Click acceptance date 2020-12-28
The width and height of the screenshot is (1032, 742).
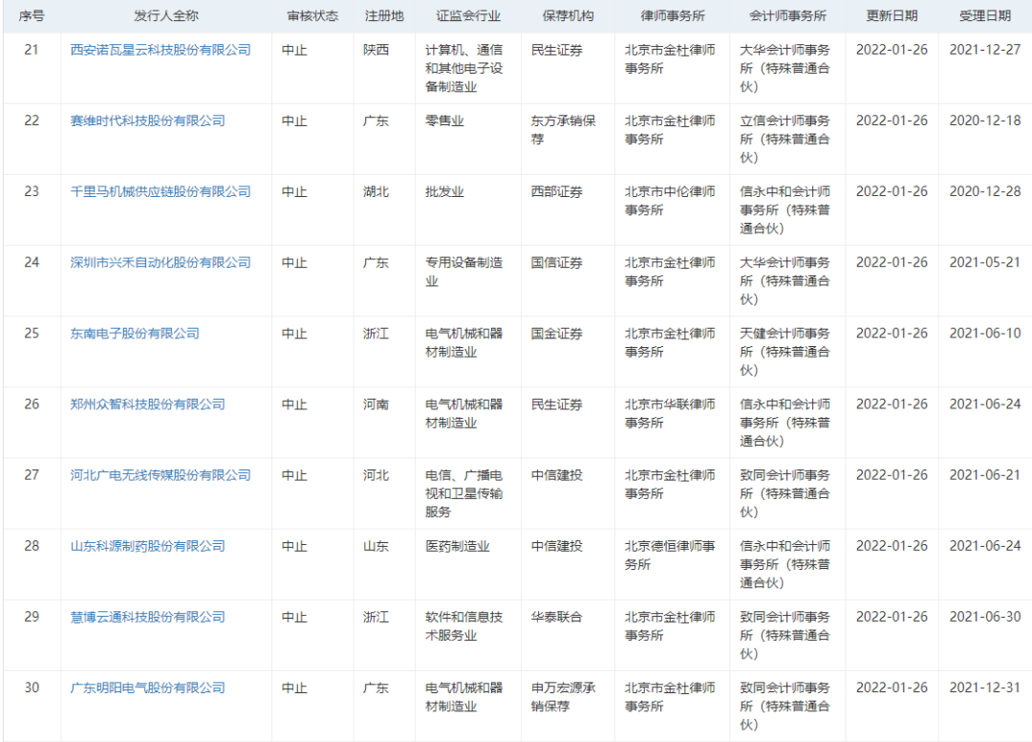985,191
